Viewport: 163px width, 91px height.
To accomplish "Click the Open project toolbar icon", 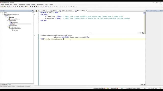I will point(3,7).
